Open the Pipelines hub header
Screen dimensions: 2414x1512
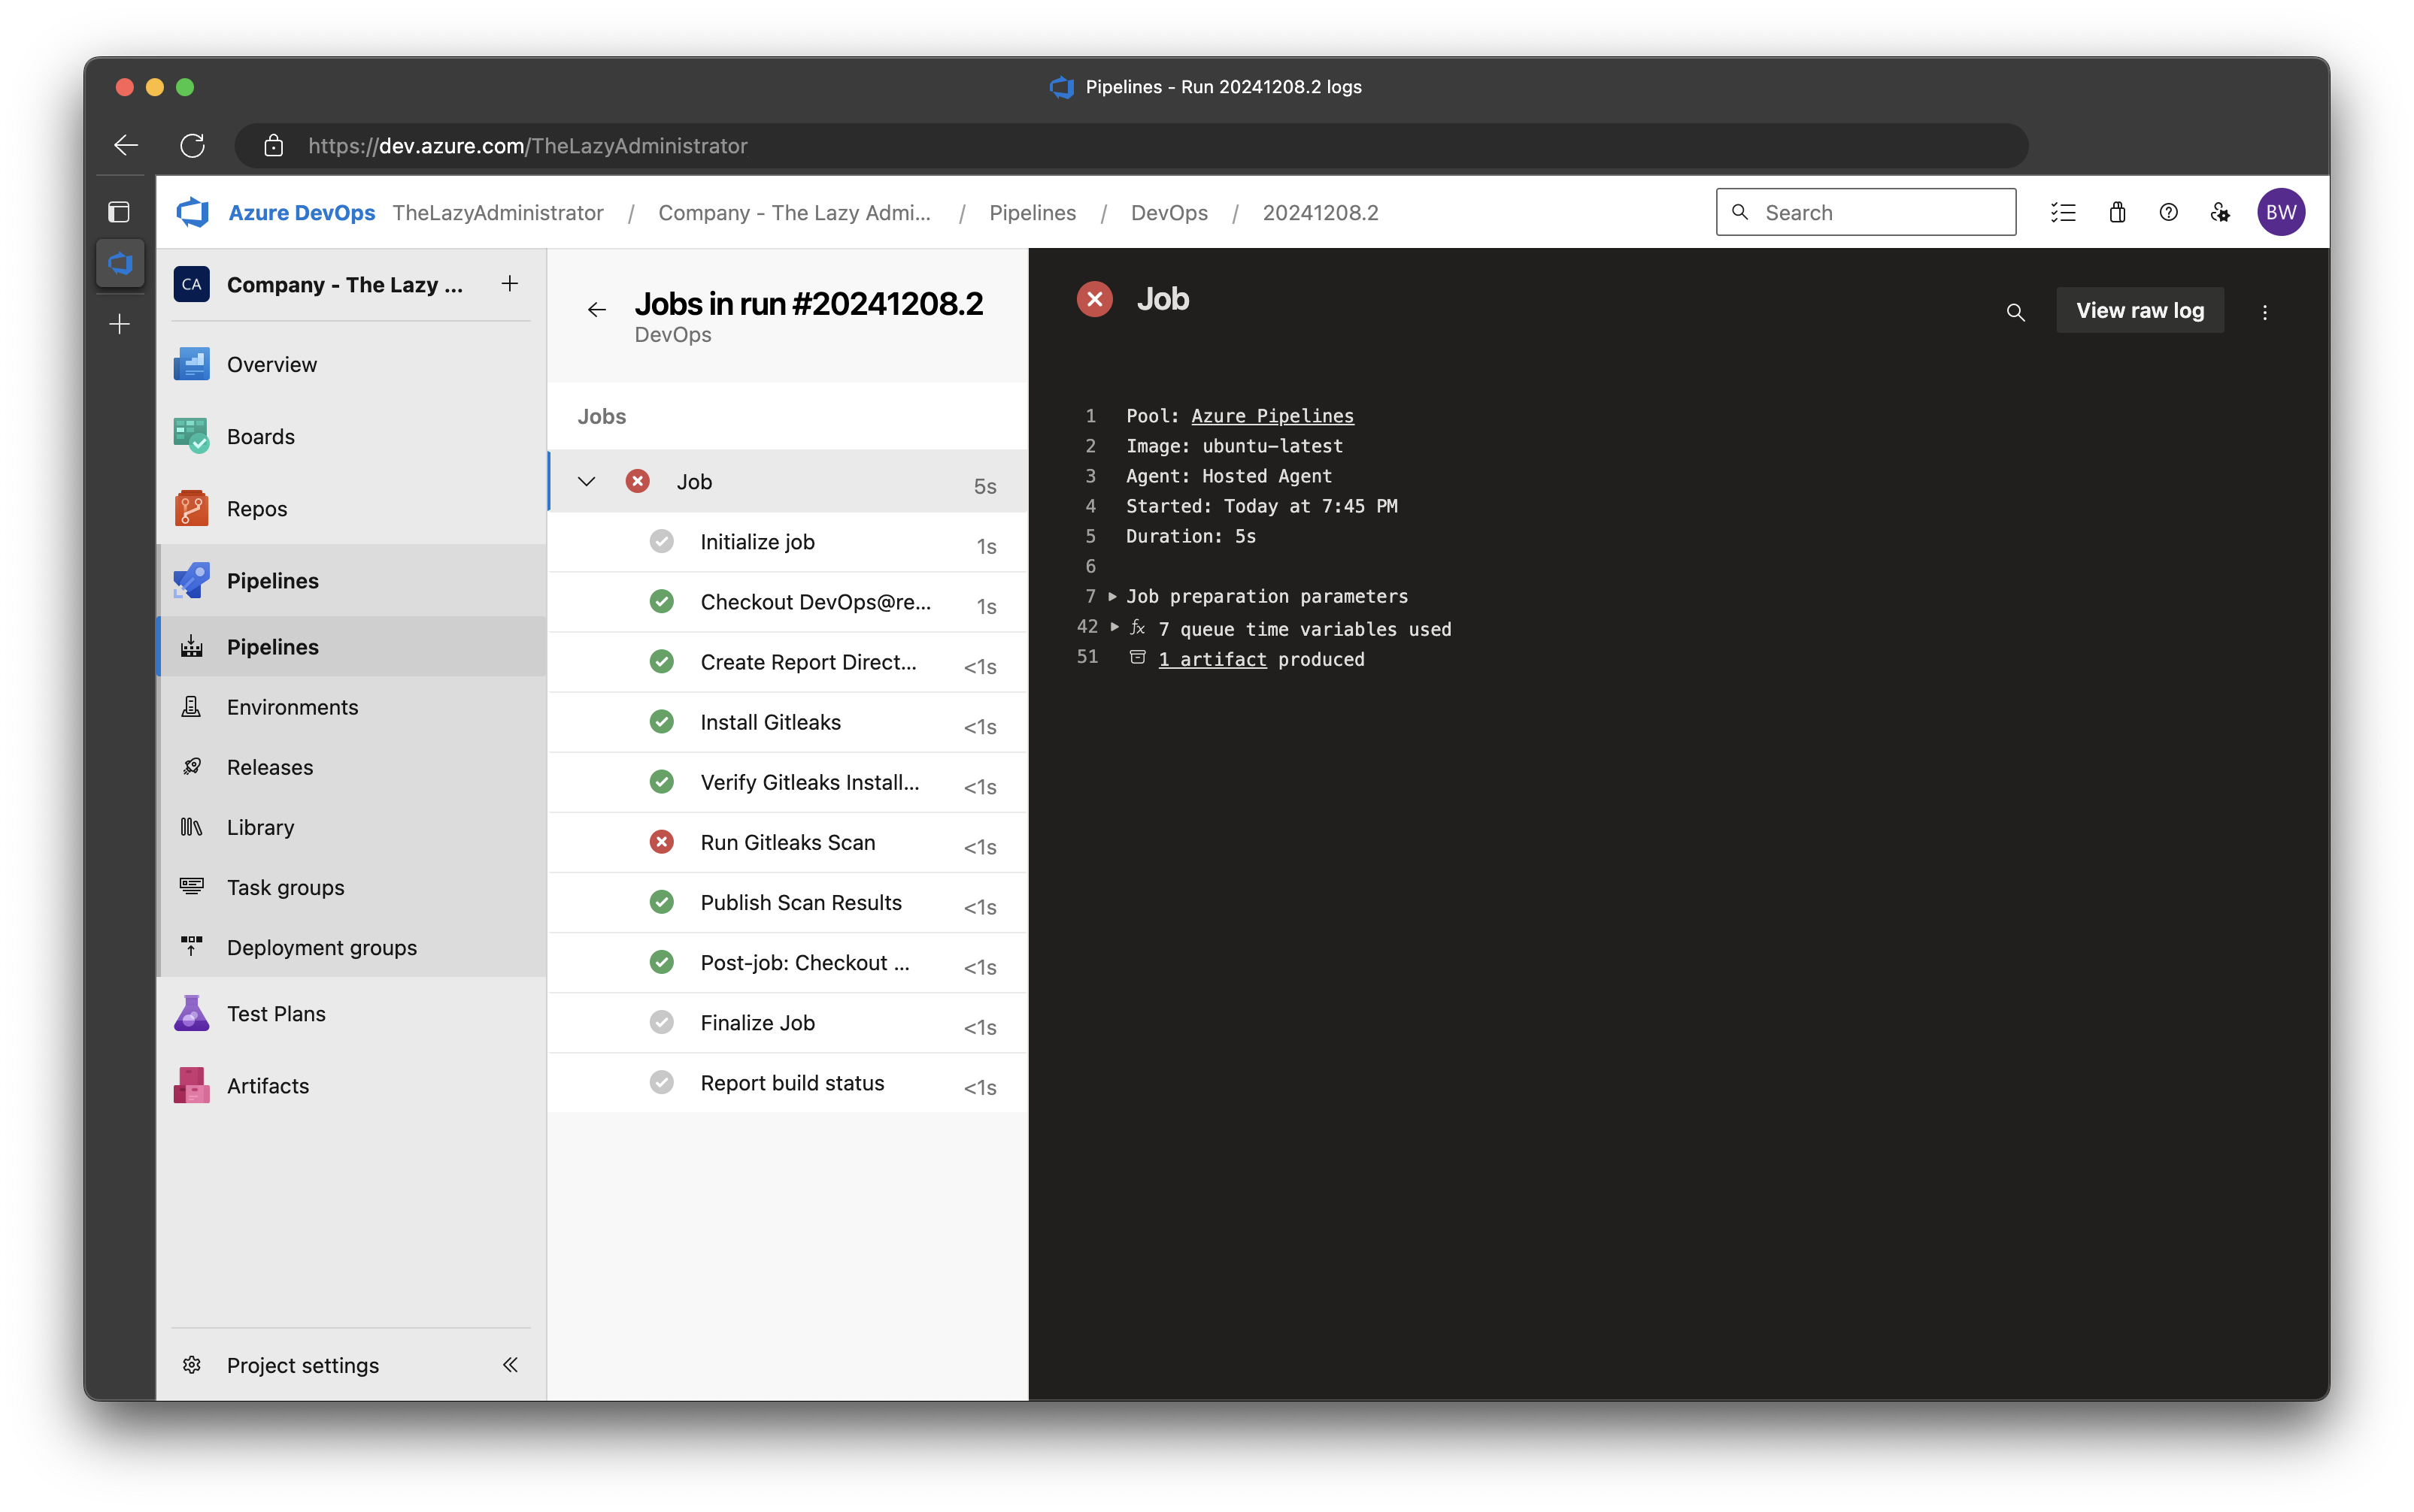351,580
